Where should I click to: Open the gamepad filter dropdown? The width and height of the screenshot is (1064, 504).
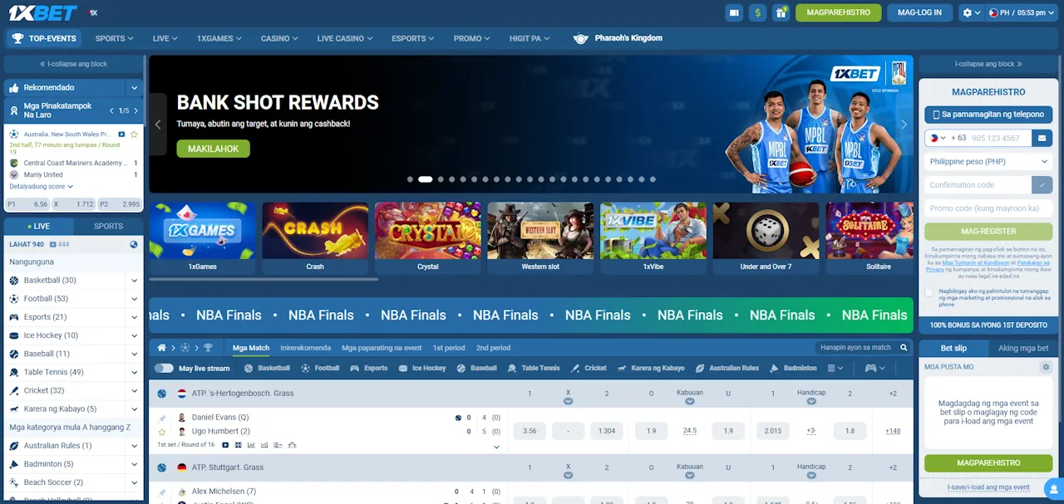point(874,368)
